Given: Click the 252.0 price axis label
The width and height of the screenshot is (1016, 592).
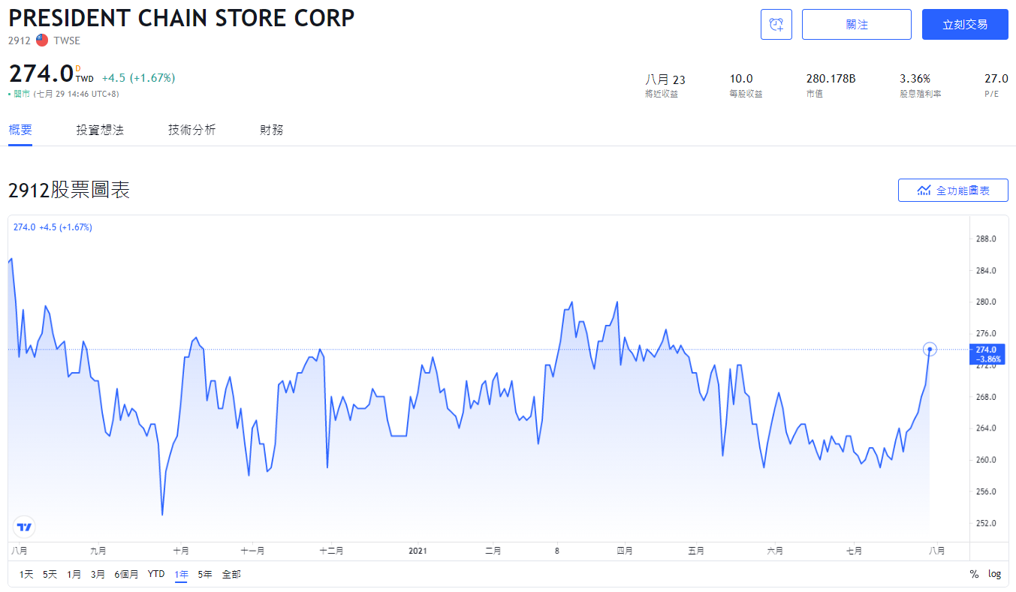Looking at the screenshot, I should (985, 523).
